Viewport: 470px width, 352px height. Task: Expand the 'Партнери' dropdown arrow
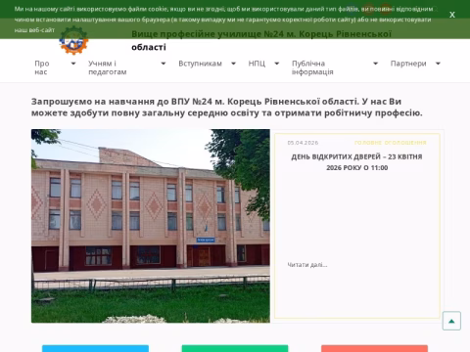pos(438,64)
